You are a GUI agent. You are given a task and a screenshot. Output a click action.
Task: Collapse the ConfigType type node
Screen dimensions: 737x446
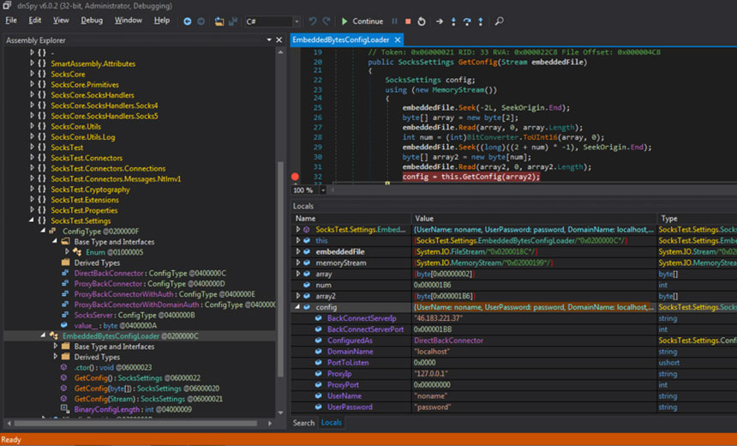pyautogui.click(x=43, y=231)
